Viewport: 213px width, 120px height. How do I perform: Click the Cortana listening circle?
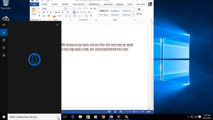pyautogui.click(x=34, y=59)
